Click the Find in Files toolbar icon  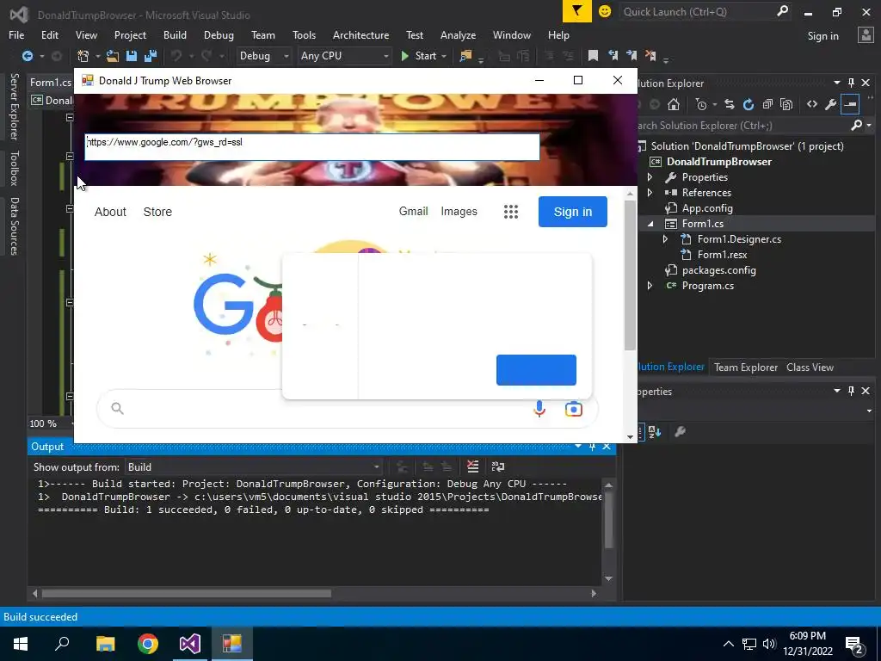465,56
